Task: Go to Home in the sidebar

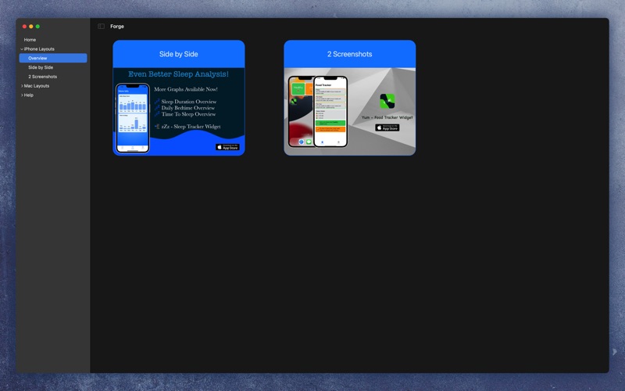Action: pos(30,40)
